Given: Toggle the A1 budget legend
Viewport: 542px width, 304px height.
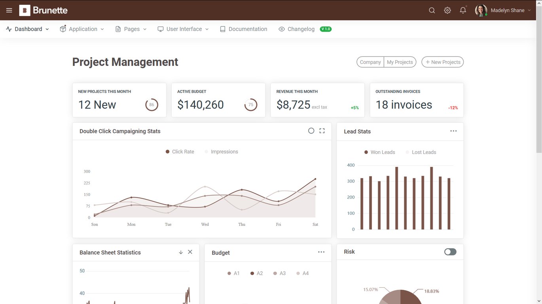Looking at the screenshot, I should tap(233, 273).
